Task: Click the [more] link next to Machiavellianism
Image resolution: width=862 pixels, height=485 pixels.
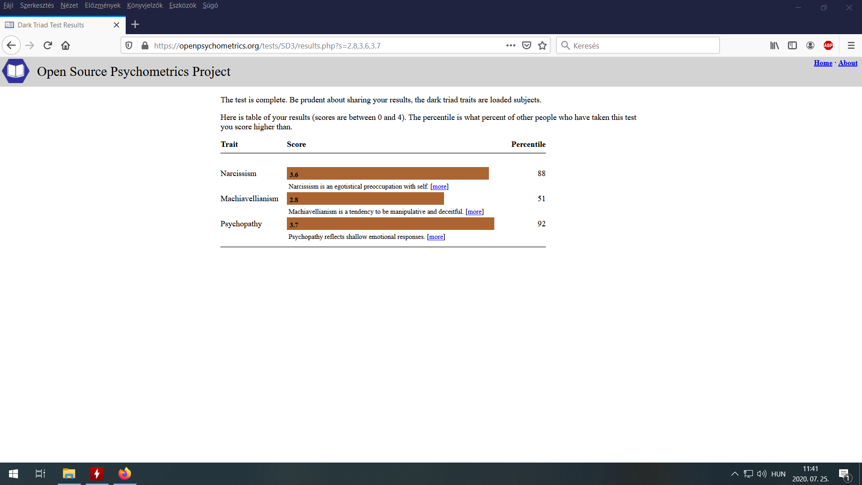Action: point(474,212)
